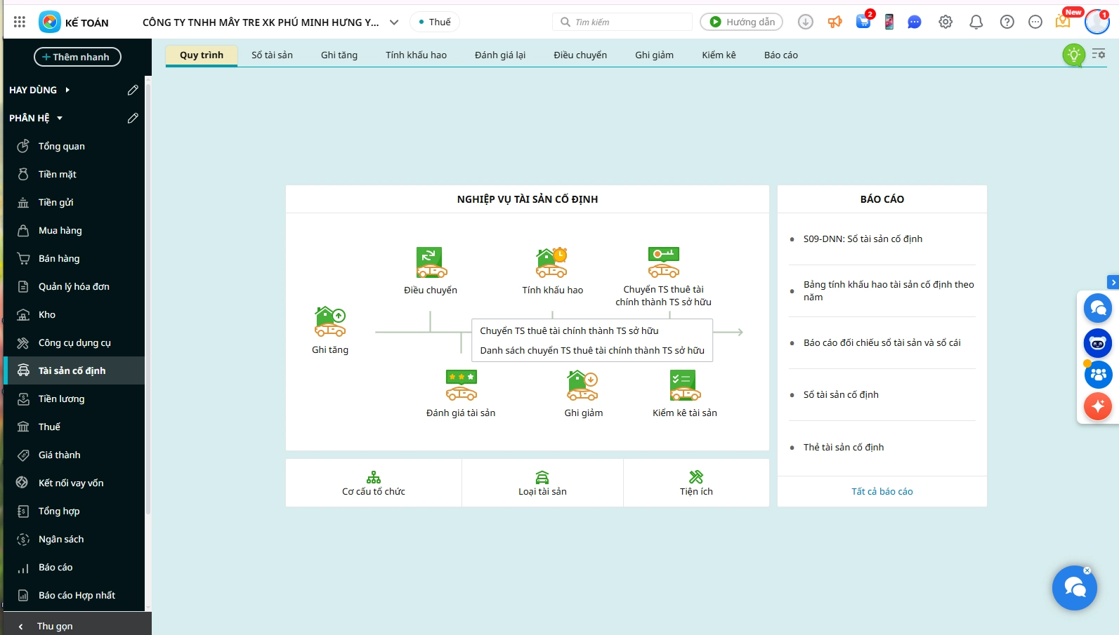Open Tiền lương in the sidebar
The height and width of the screenshot is (635, 1119).
pos(61,399)
